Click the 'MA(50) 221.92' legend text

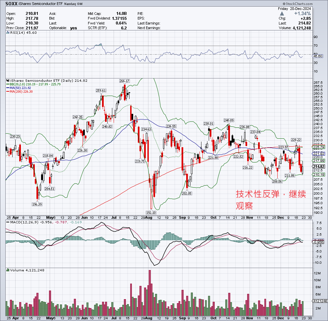21,88
